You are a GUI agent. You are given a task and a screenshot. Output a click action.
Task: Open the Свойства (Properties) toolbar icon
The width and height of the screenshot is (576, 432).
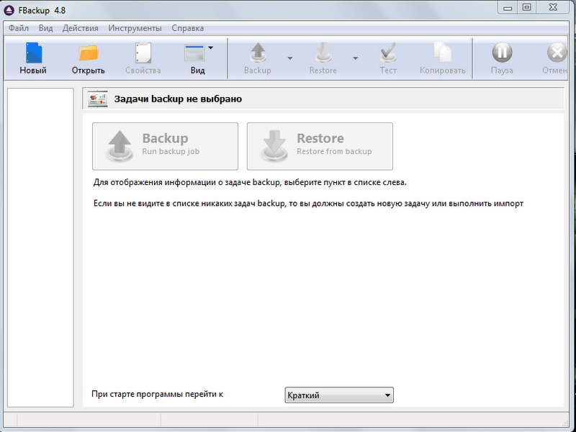[x=143, y=53]
